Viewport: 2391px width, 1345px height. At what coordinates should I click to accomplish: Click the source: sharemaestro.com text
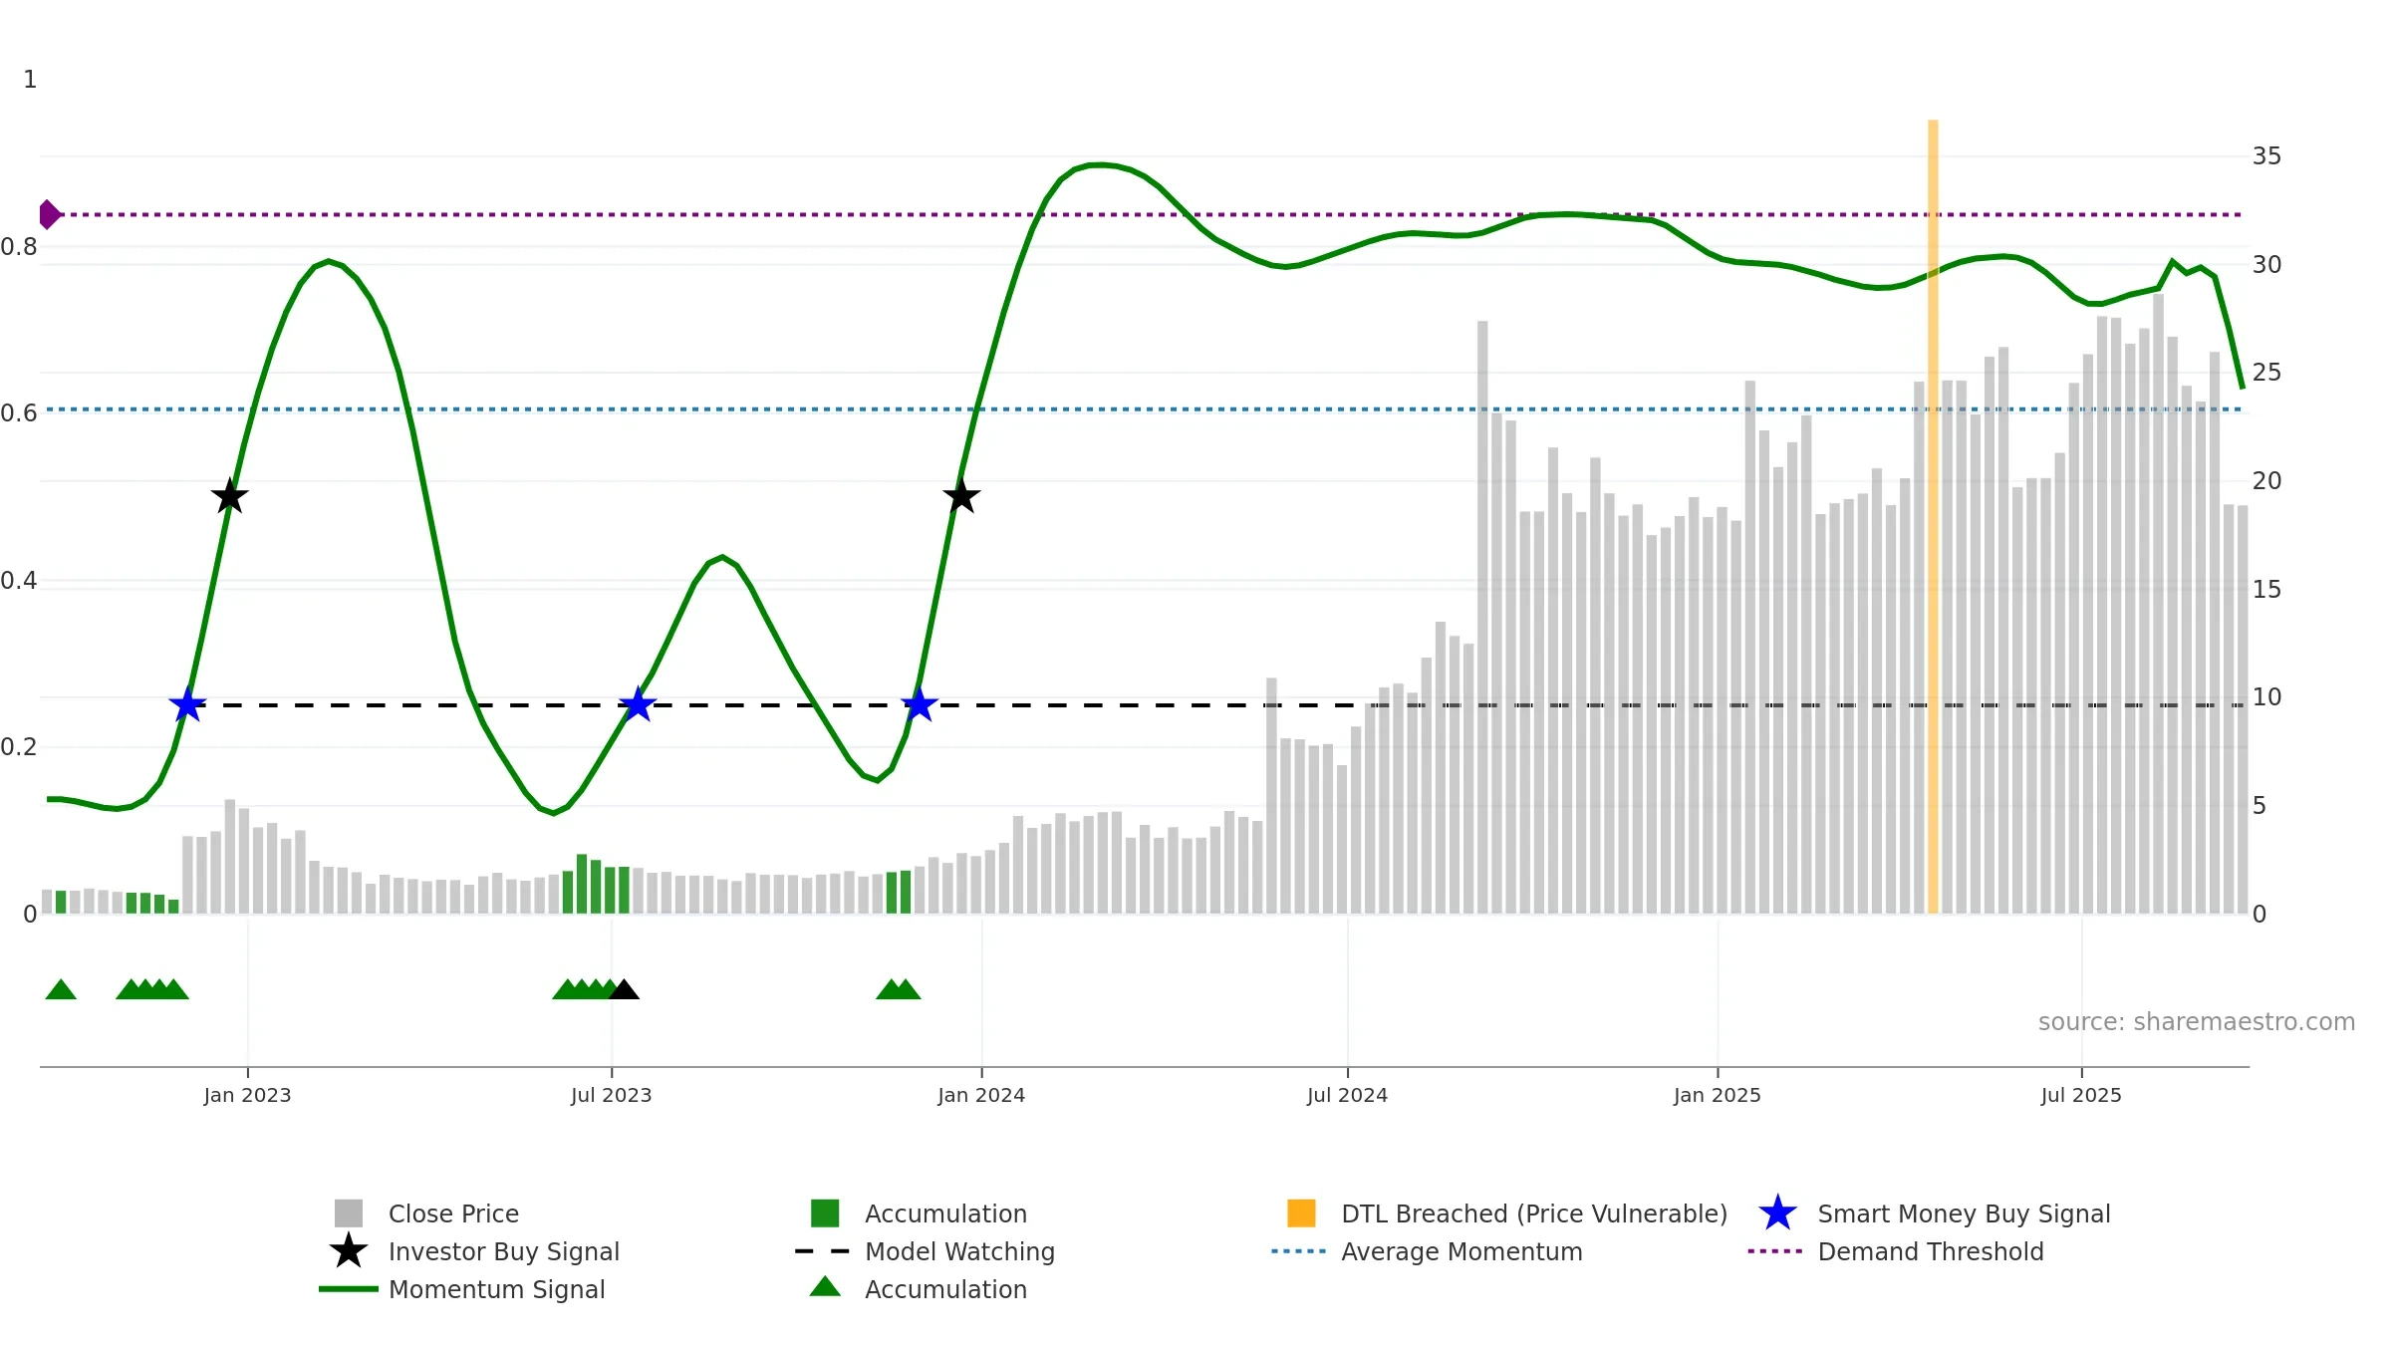(x=2196, y=1022)
